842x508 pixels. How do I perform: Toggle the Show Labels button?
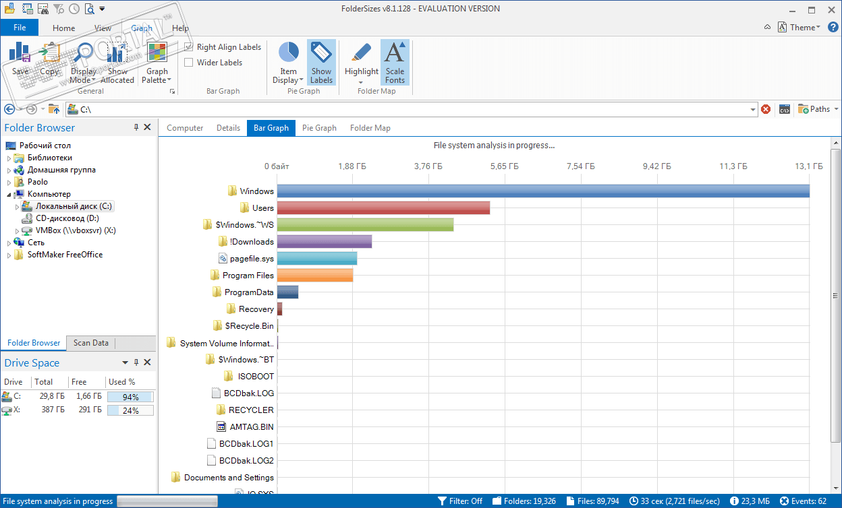pos(321,63)
